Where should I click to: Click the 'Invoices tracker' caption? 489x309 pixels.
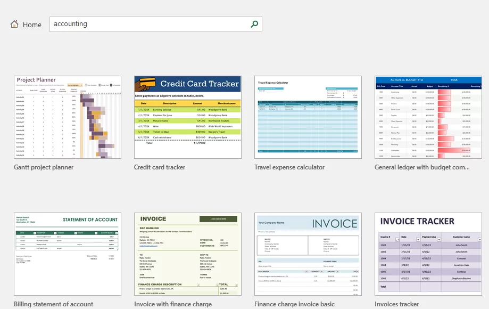coord(396,304)
